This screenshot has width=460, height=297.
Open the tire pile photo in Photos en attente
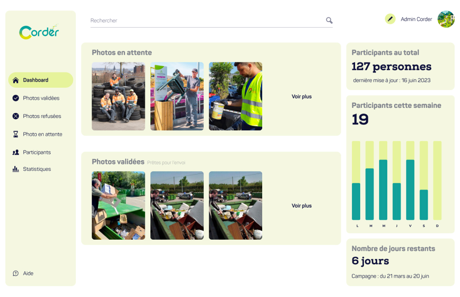click(118, 96)
